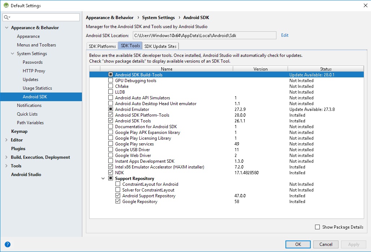371x252 pixels.
Task: Open the SDK Update Sites tab
Action: click(161, 46)
